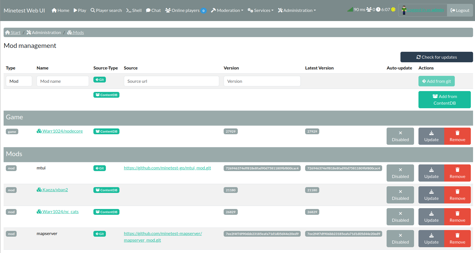Click version 27929 badge in Version column
Viewport: 475px width, 253px height.
231,131
